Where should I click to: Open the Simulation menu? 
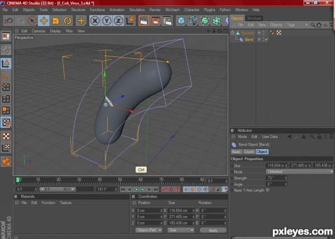click(x=137, y=10)
